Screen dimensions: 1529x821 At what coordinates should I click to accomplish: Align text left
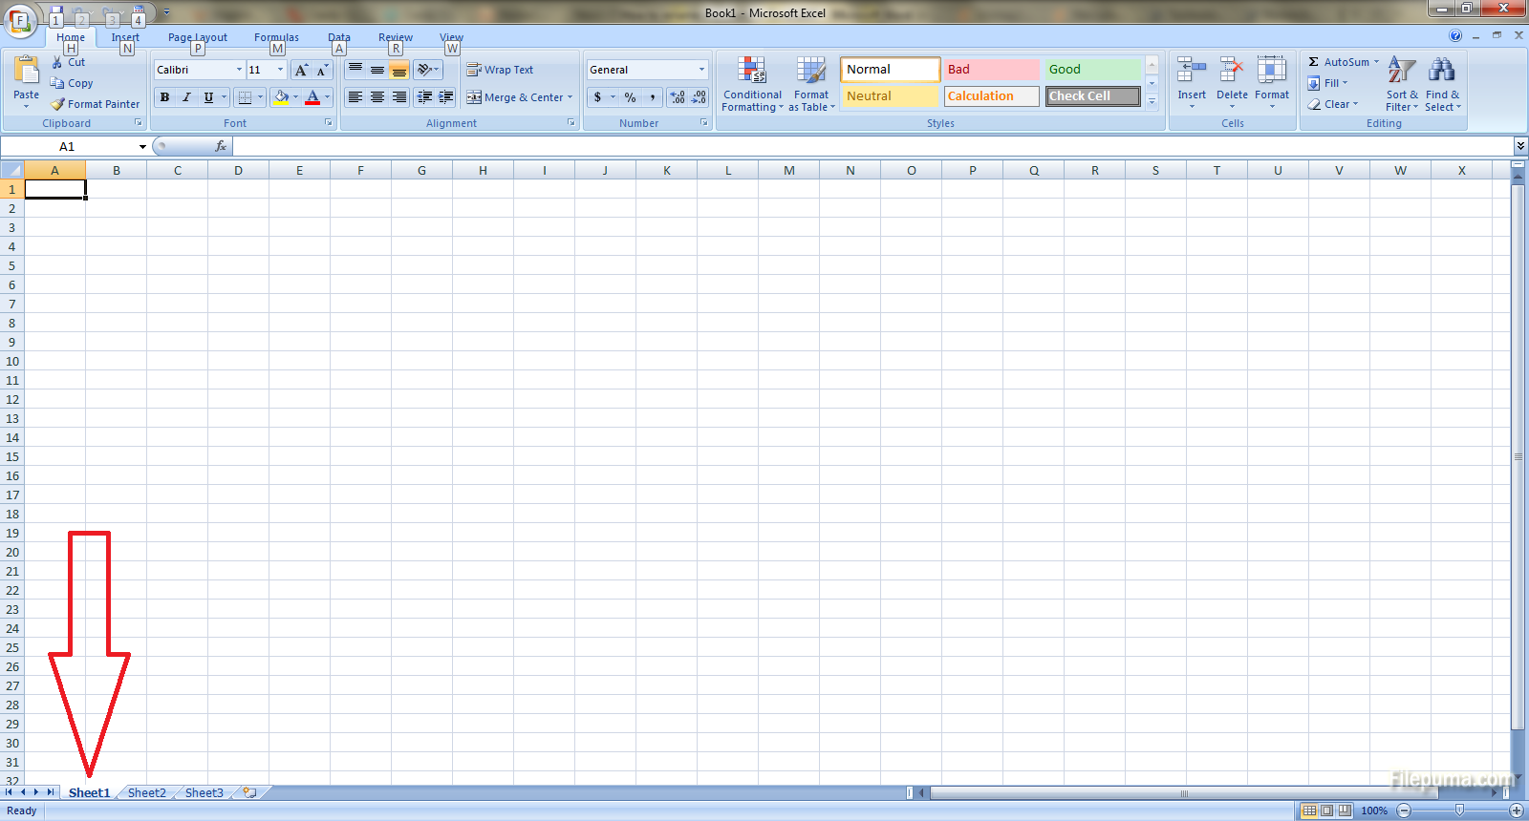[x=355, y=97]
